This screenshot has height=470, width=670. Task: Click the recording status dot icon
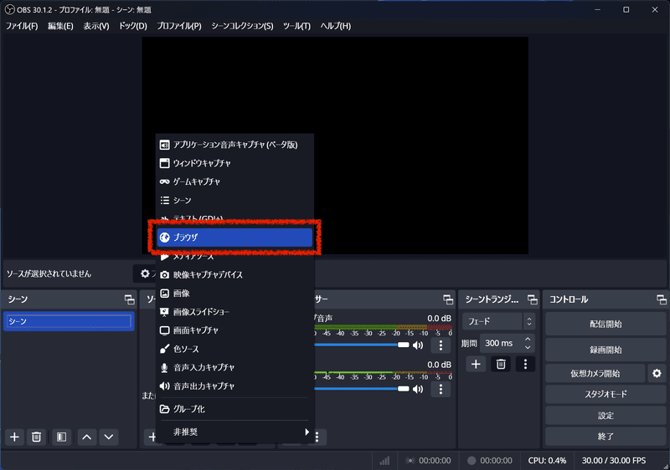[x=472, y=461]
